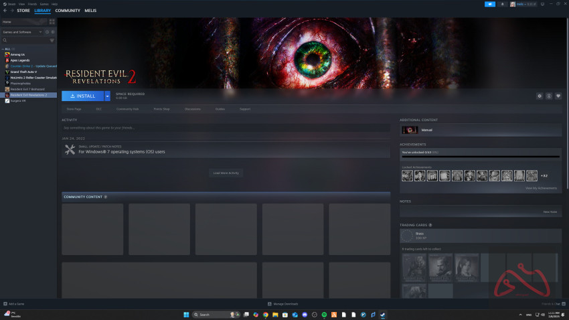Open game settings gear icon
Viewport: 569px width, 320px height.
tap(540, 96)
